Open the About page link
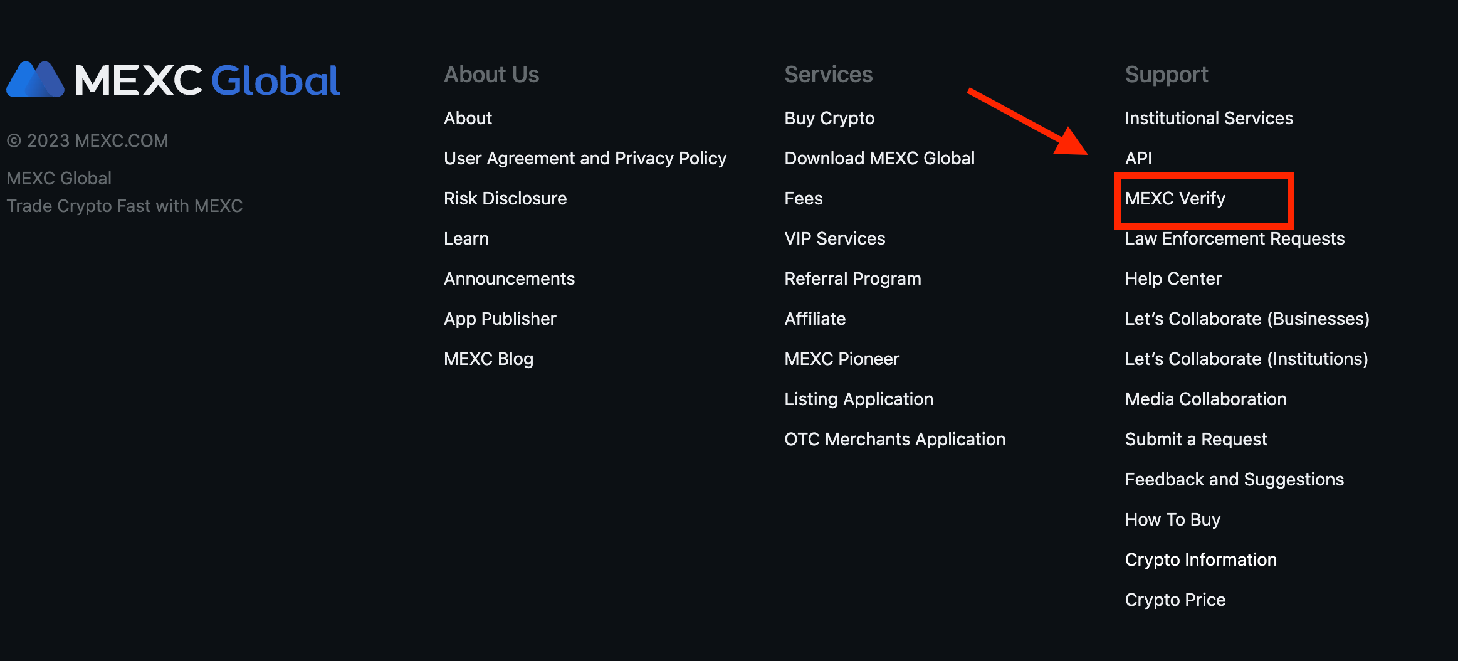The width and height of the screenshot is (1458, 661). (x=468, y=119)
